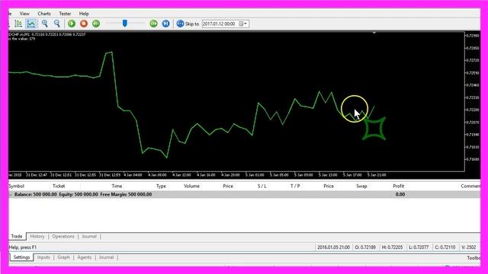This screenshot has width=488, height=274.
Task: Open the Graph tab
Action: pyautogui.click(x=63, y=257)
